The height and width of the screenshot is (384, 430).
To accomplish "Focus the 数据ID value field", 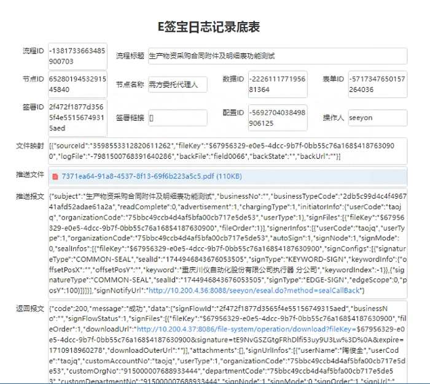I will (277, 85).
